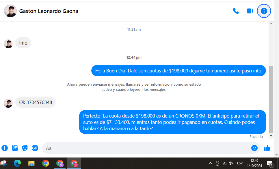Image resolution: width=279 pixels, height=169 pixels.
Task: Start a voice call with Gaston
Action: tap(236, 11)
